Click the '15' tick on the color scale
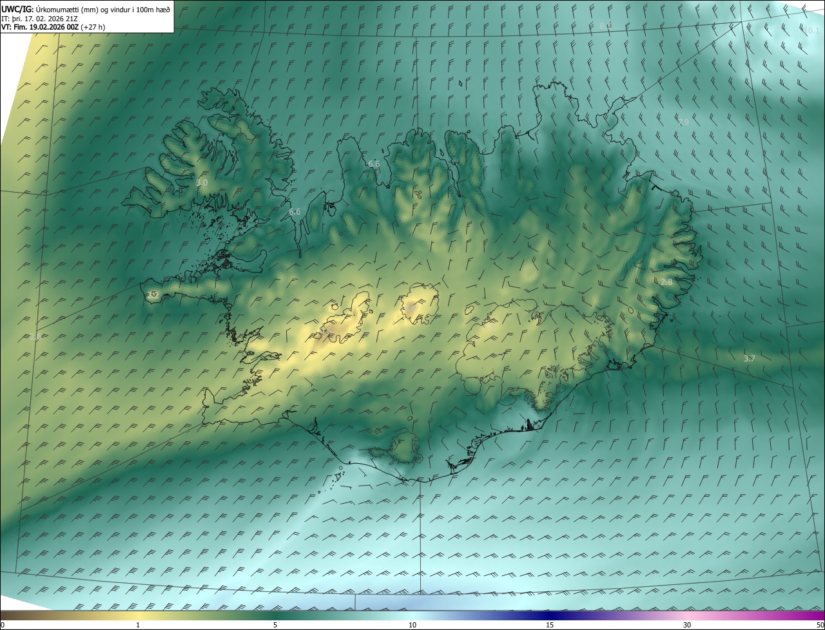This screenshot has width=825, height=630. (x=550, y=625)
